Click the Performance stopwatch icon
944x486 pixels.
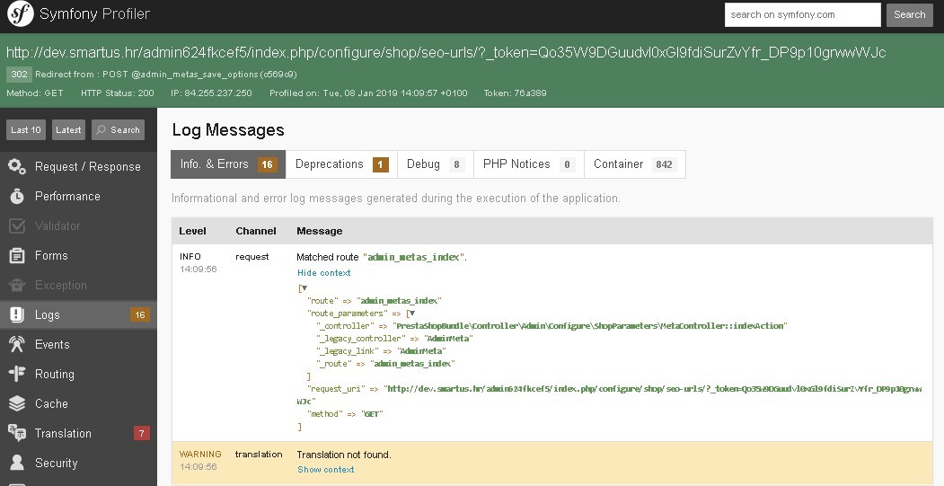tap(17, 197)
